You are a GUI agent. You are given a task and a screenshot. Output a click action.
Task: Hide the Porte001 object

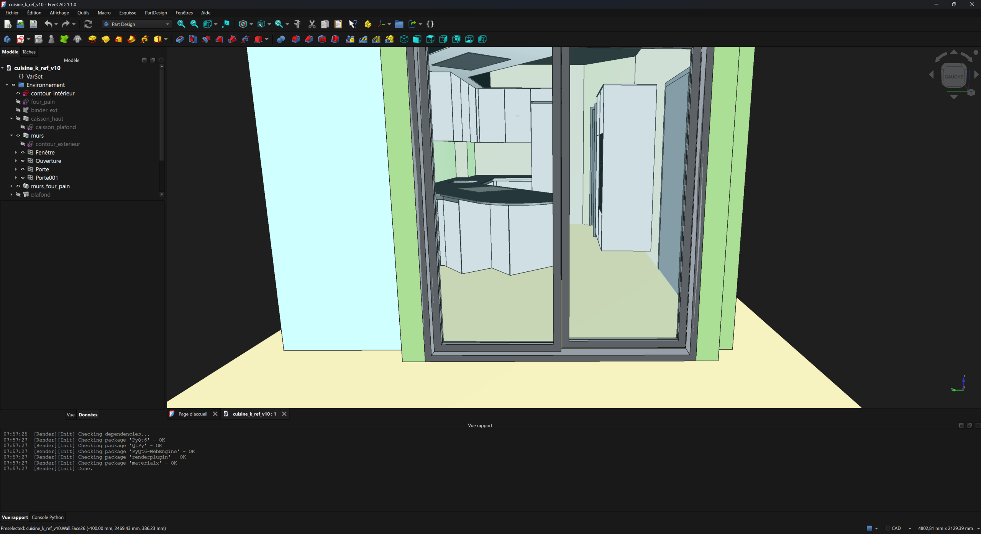coord(23,178)
